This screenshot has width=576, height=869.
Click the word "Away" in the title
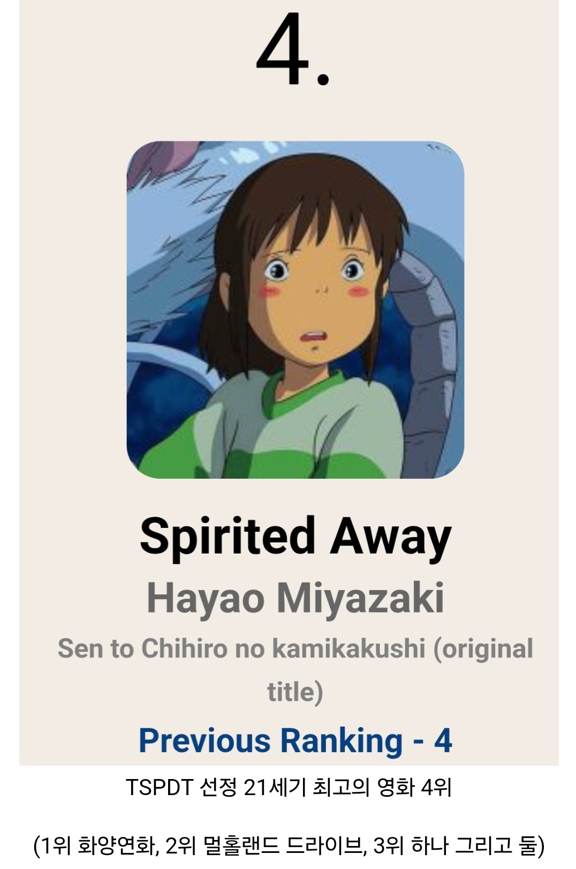coord(391,536)
